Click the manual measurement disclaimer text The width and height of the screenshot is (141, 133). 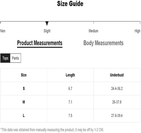[52, 130]
